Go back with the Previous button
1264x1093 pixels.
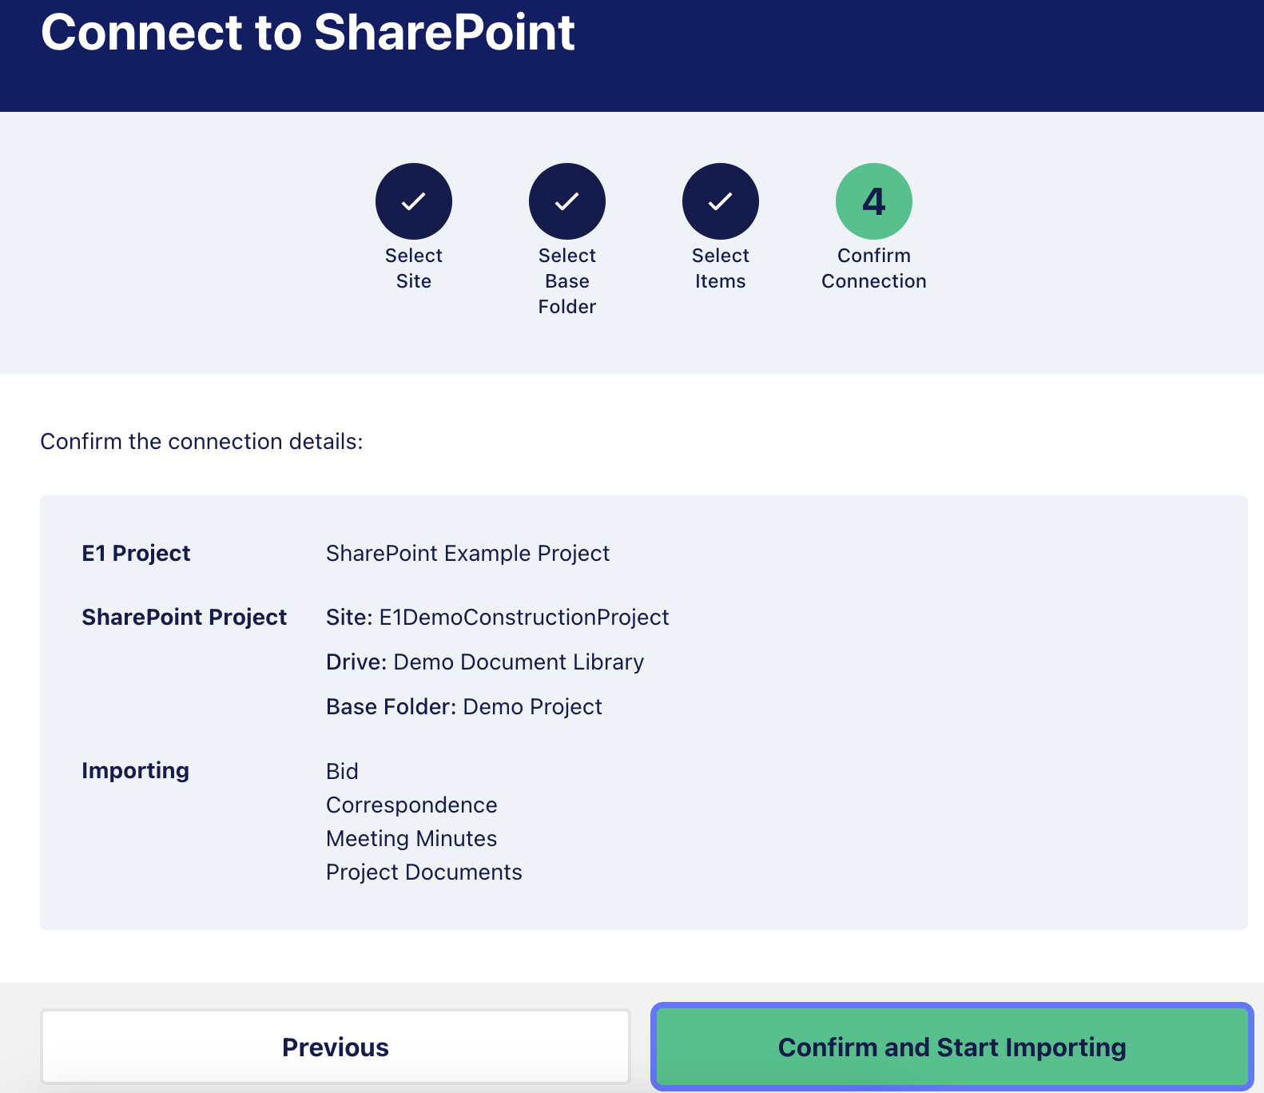[x=336, y=1047]
